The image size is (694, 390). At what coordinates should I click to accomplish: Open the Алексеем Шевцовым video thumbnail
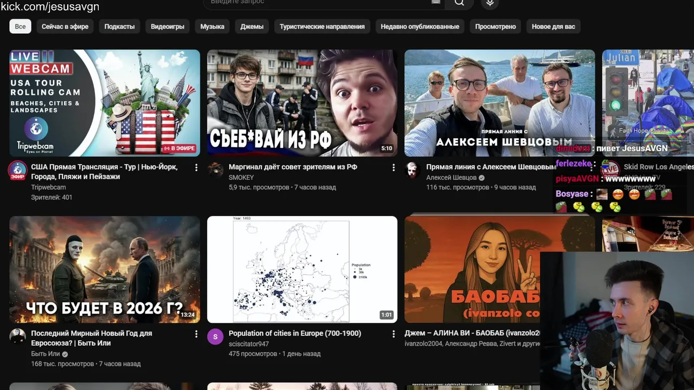[x=499, y=103]
